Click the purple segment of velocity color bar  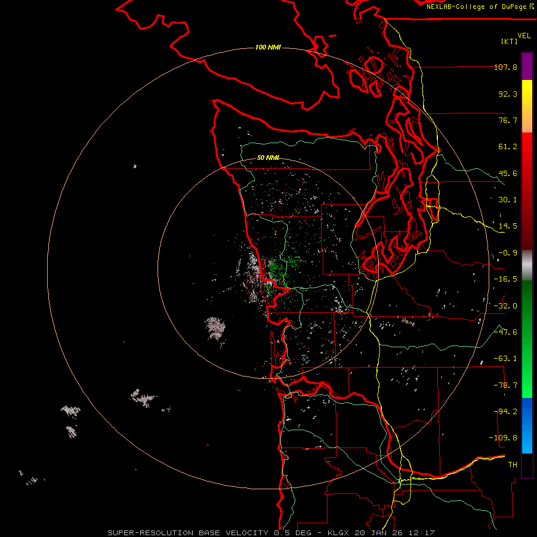click(527, 66)
